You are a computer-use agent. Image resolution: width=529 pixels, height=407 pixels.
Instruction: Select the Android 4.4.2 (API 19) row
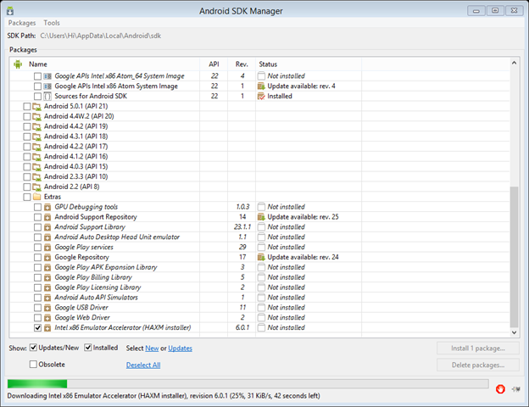(75, 126)
